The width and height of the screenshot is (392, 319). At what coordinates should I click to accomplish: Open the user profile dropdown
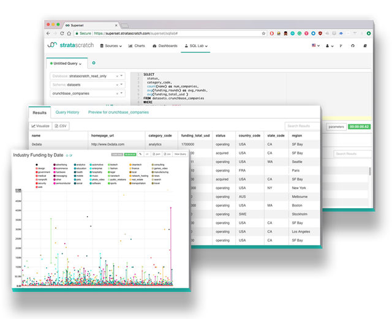click(x=330, y=46)
